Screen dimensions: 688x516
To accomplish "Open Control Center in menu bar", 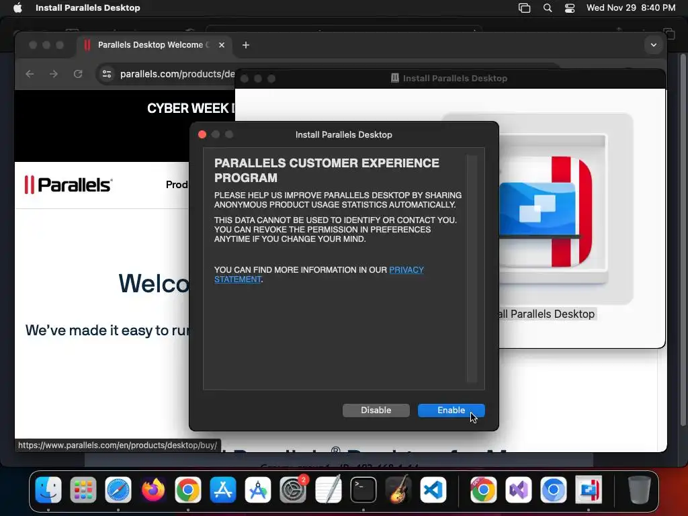I will (570, 7).
